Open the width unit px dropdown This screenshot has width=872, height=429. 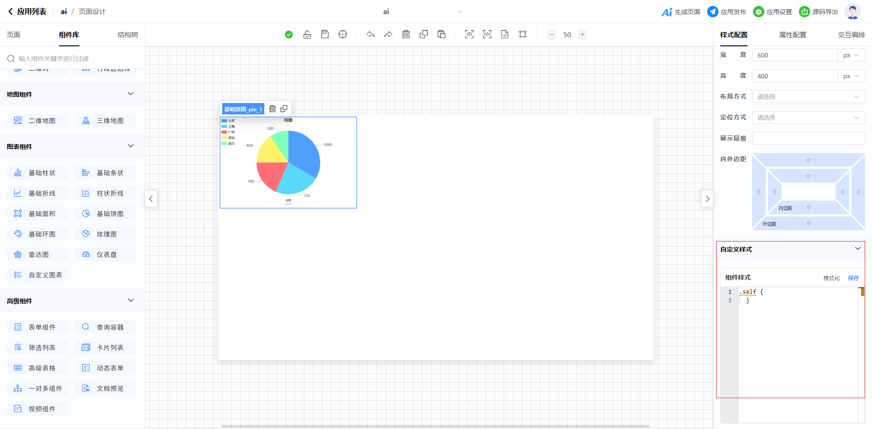click(851, 55)
